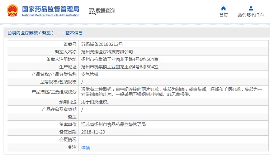
Task: Select the date 2018-11-20
Action: [93, 132]
